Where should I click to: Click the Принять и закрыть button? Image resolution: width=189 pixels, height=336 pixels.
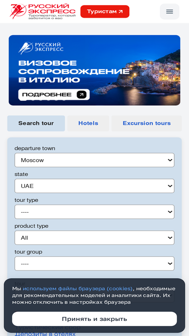[94, 319]
